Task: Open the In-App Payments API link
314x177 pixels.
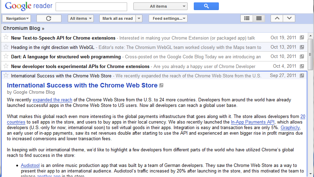Action: coord(253,122)
